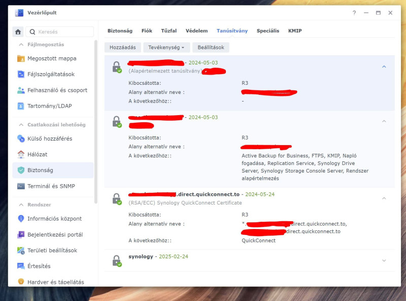Open Felhasználó és csoport icon
The image size is (406, 301).
[21, 90]
